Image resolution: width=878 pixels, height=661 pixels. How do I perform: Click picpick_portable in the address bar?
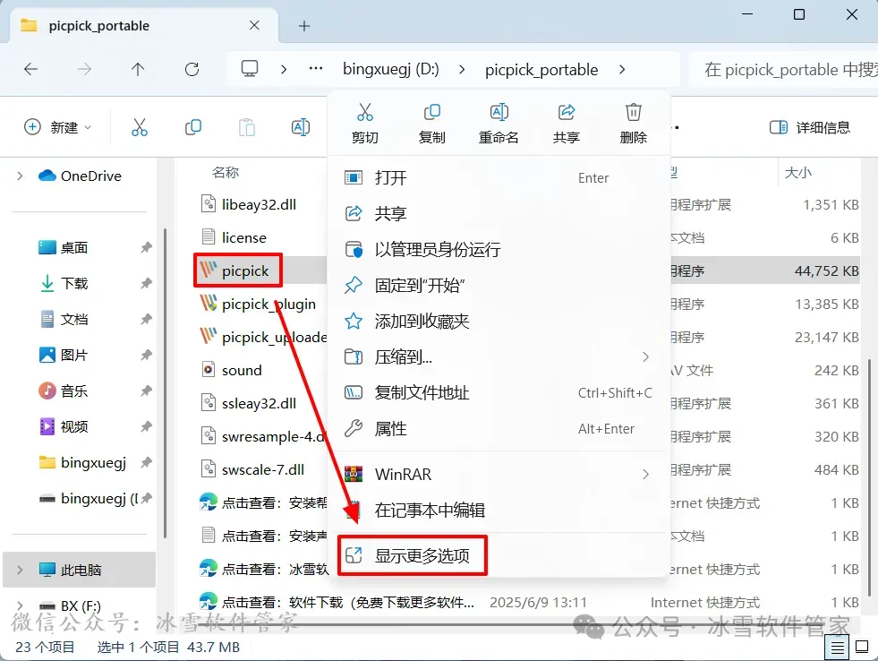point(541,70)
